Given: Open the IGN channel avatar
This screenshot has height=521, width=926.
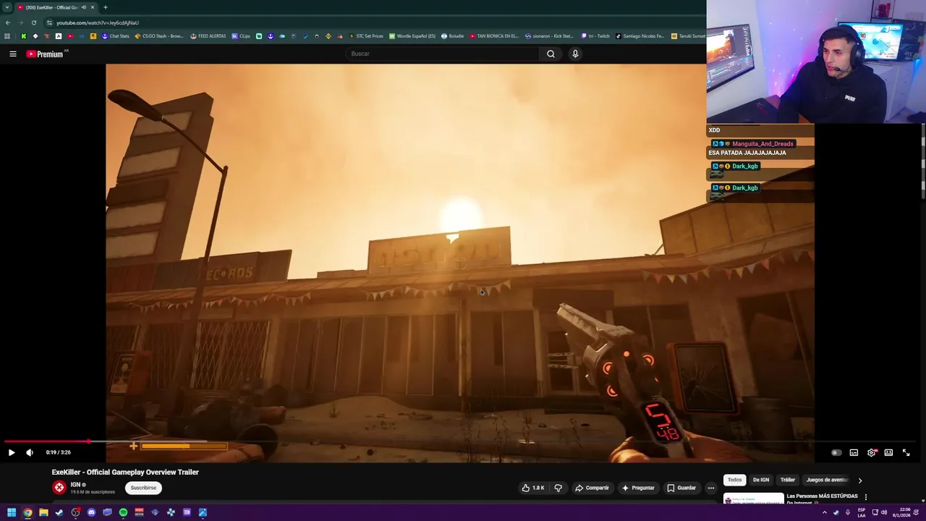Looking at the screenshot, I should (59, 488).
